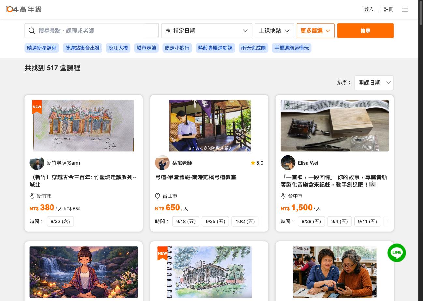Viewport: 423px width, 301px height.
Task: Click the orange 搜尋 button
Action: point(365,31)
